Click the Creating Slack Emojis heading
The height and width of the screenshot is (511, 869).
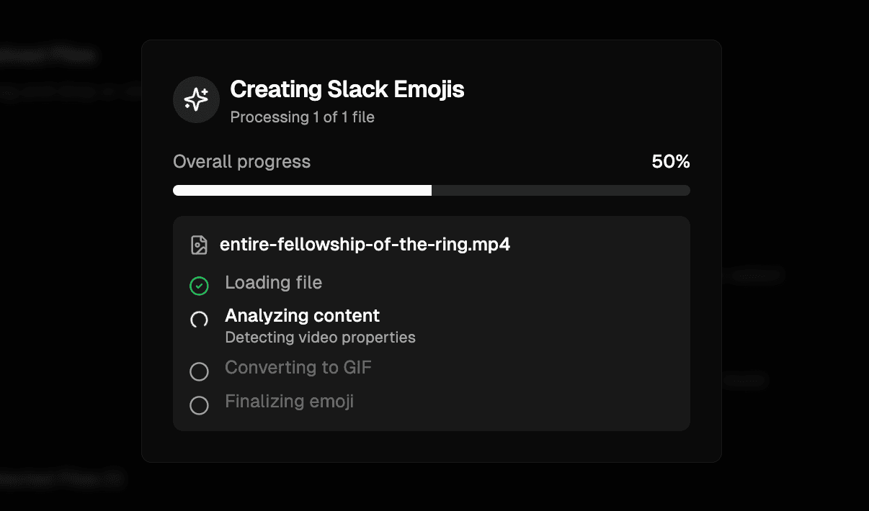point(347,90)
